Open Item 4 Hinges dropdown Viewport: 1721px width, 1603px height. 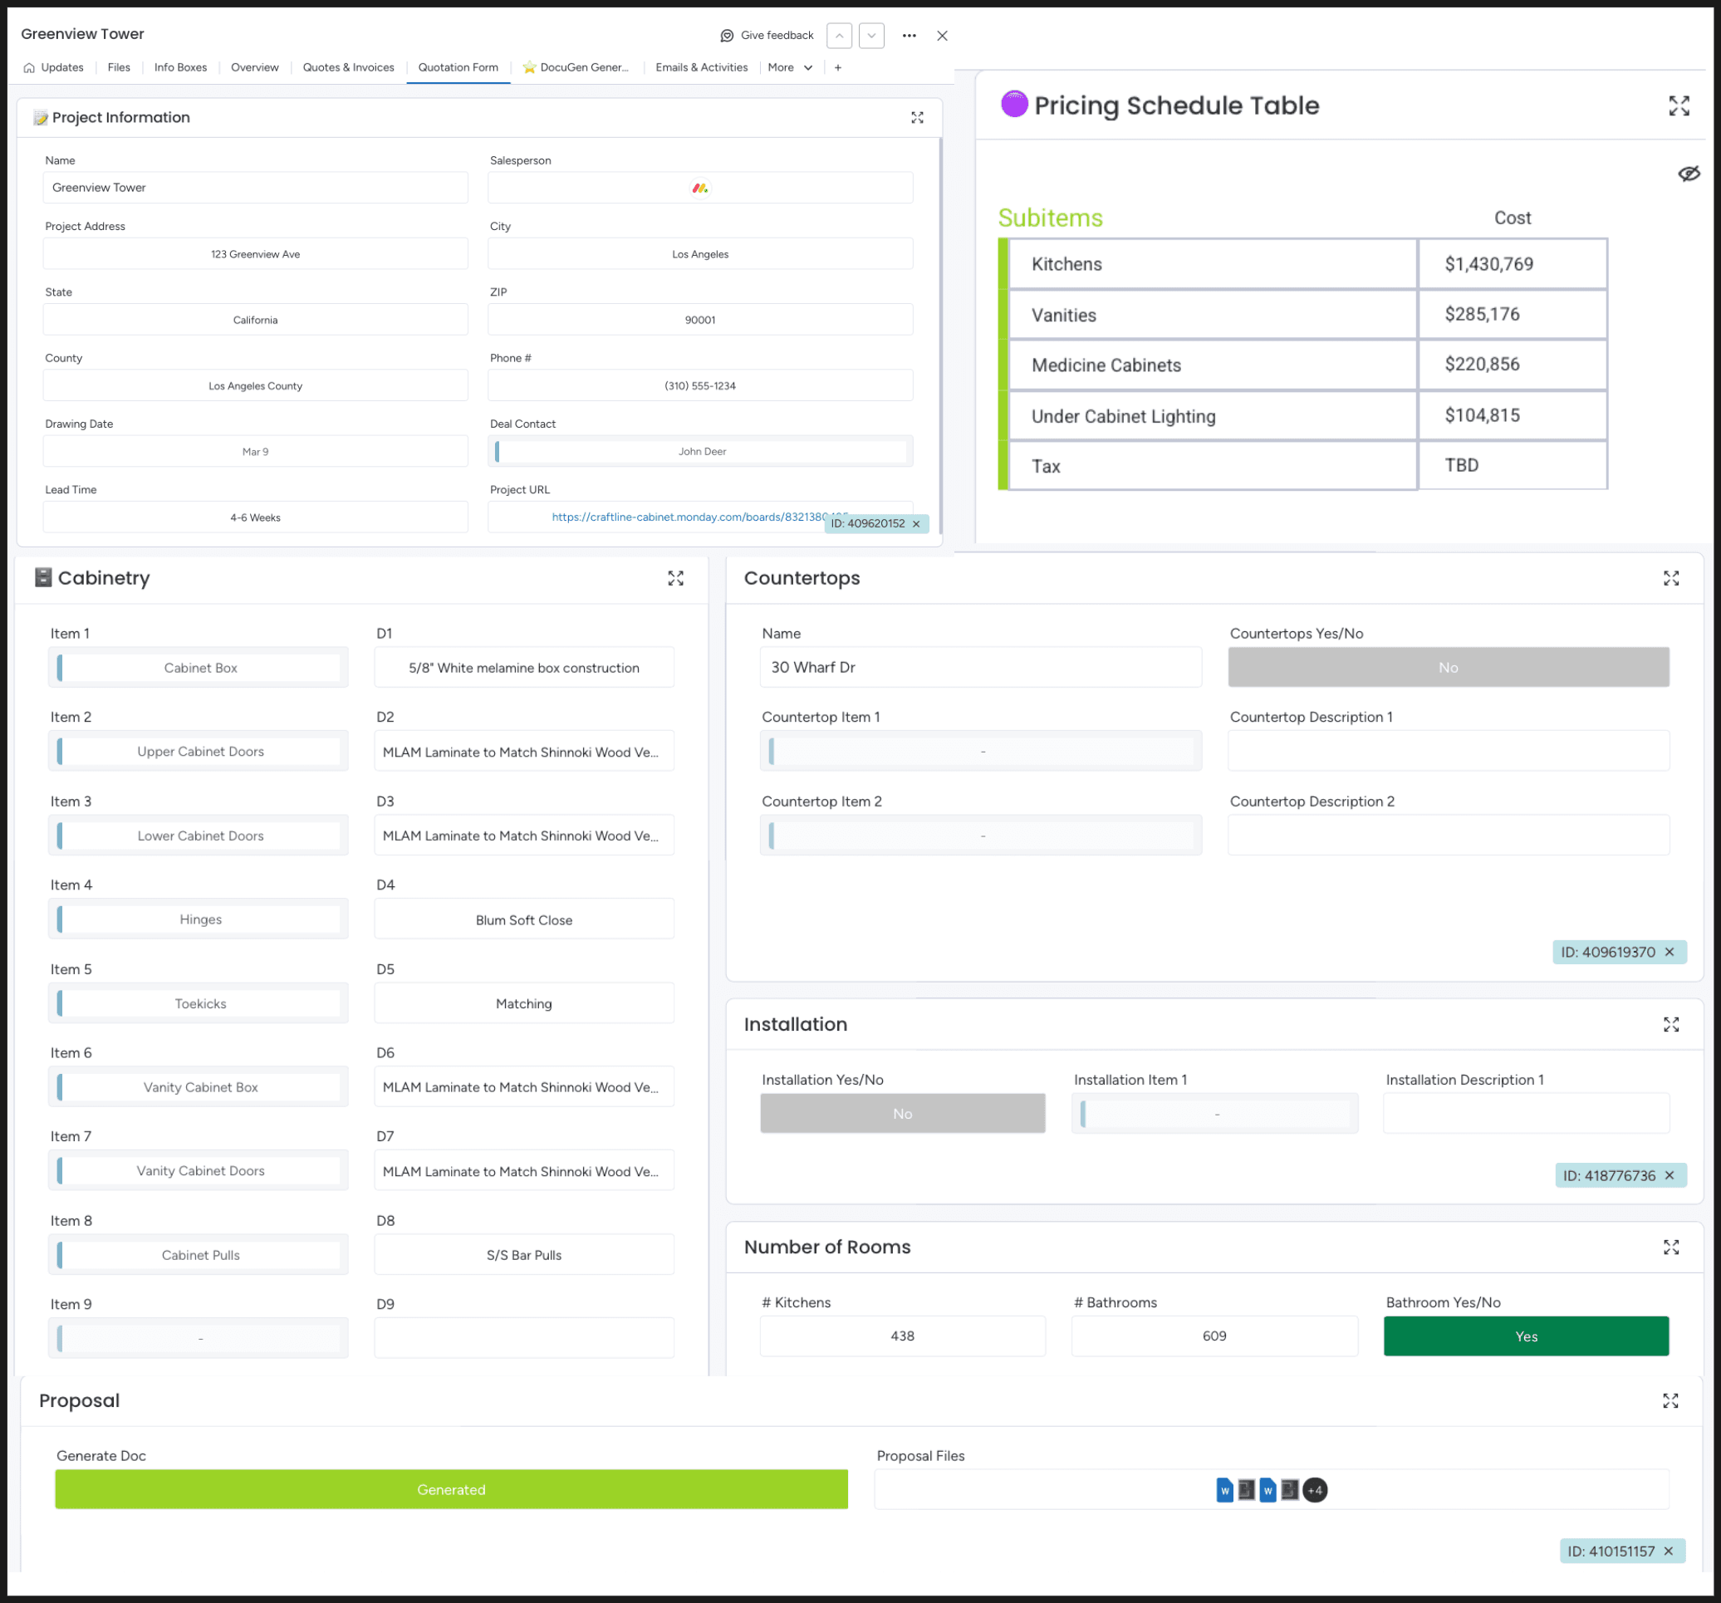tap(199, 919)
